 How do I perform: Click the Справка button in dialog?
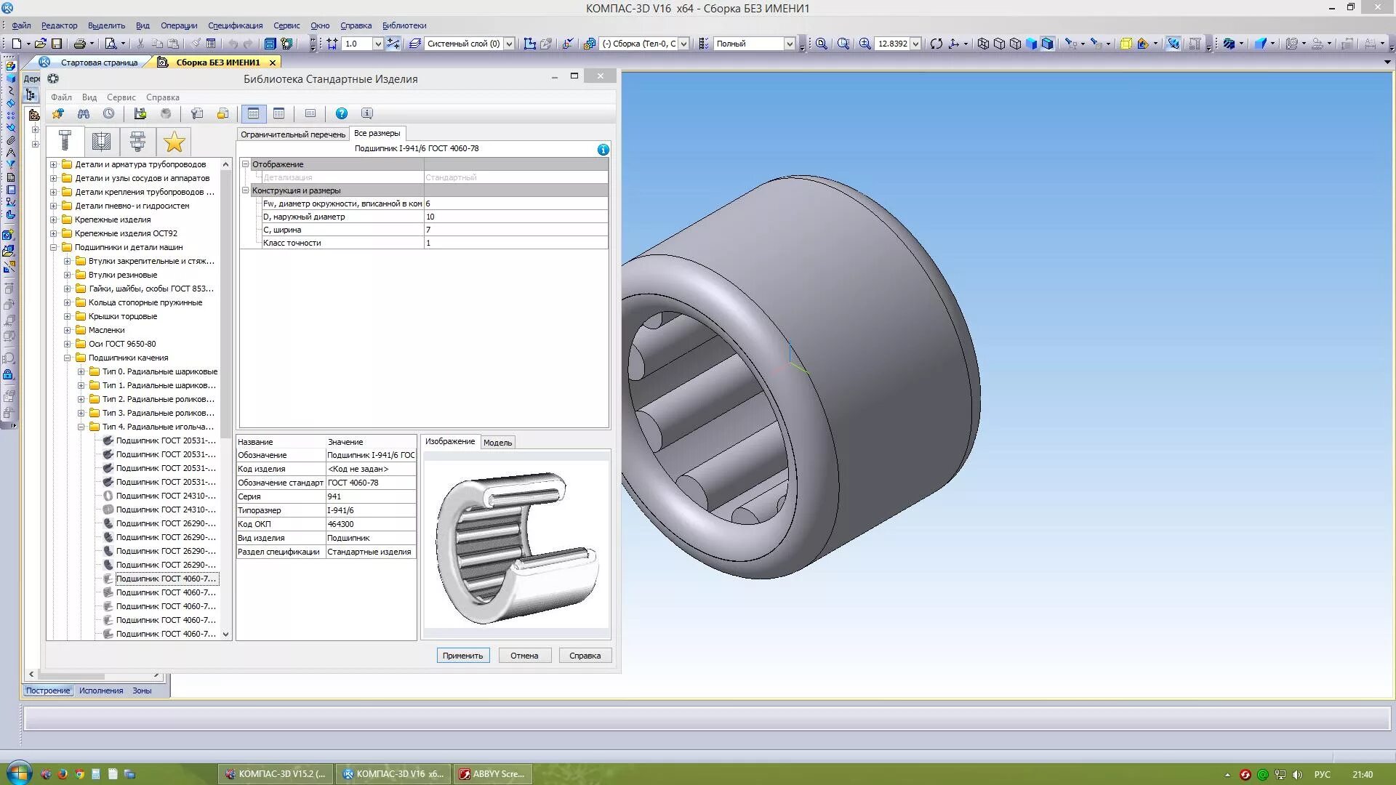(585, 656)
